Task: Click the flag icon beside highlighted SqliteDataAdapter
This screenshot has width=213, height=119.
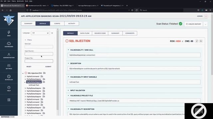Action: point(44,82)
